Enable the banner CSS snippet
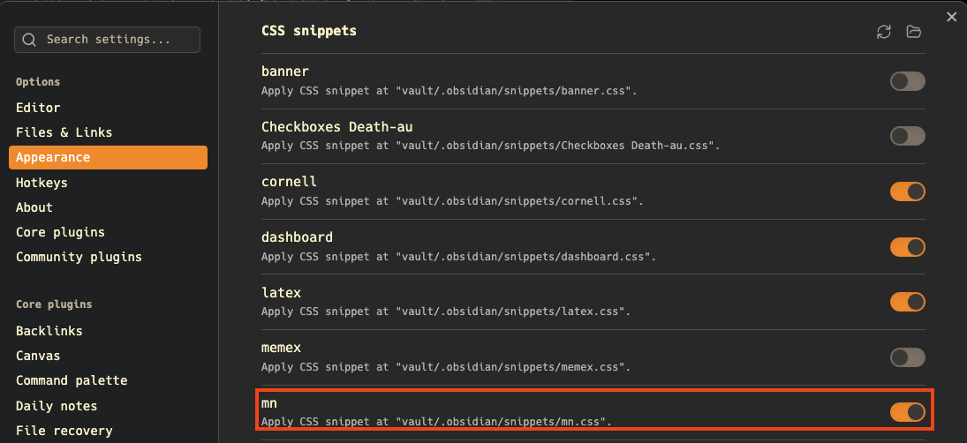967x443 pixels. 907,81
